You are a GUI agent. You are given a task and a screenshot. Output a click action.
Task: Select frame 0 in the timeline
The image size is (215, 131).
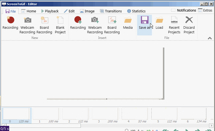tap(17, 115)
